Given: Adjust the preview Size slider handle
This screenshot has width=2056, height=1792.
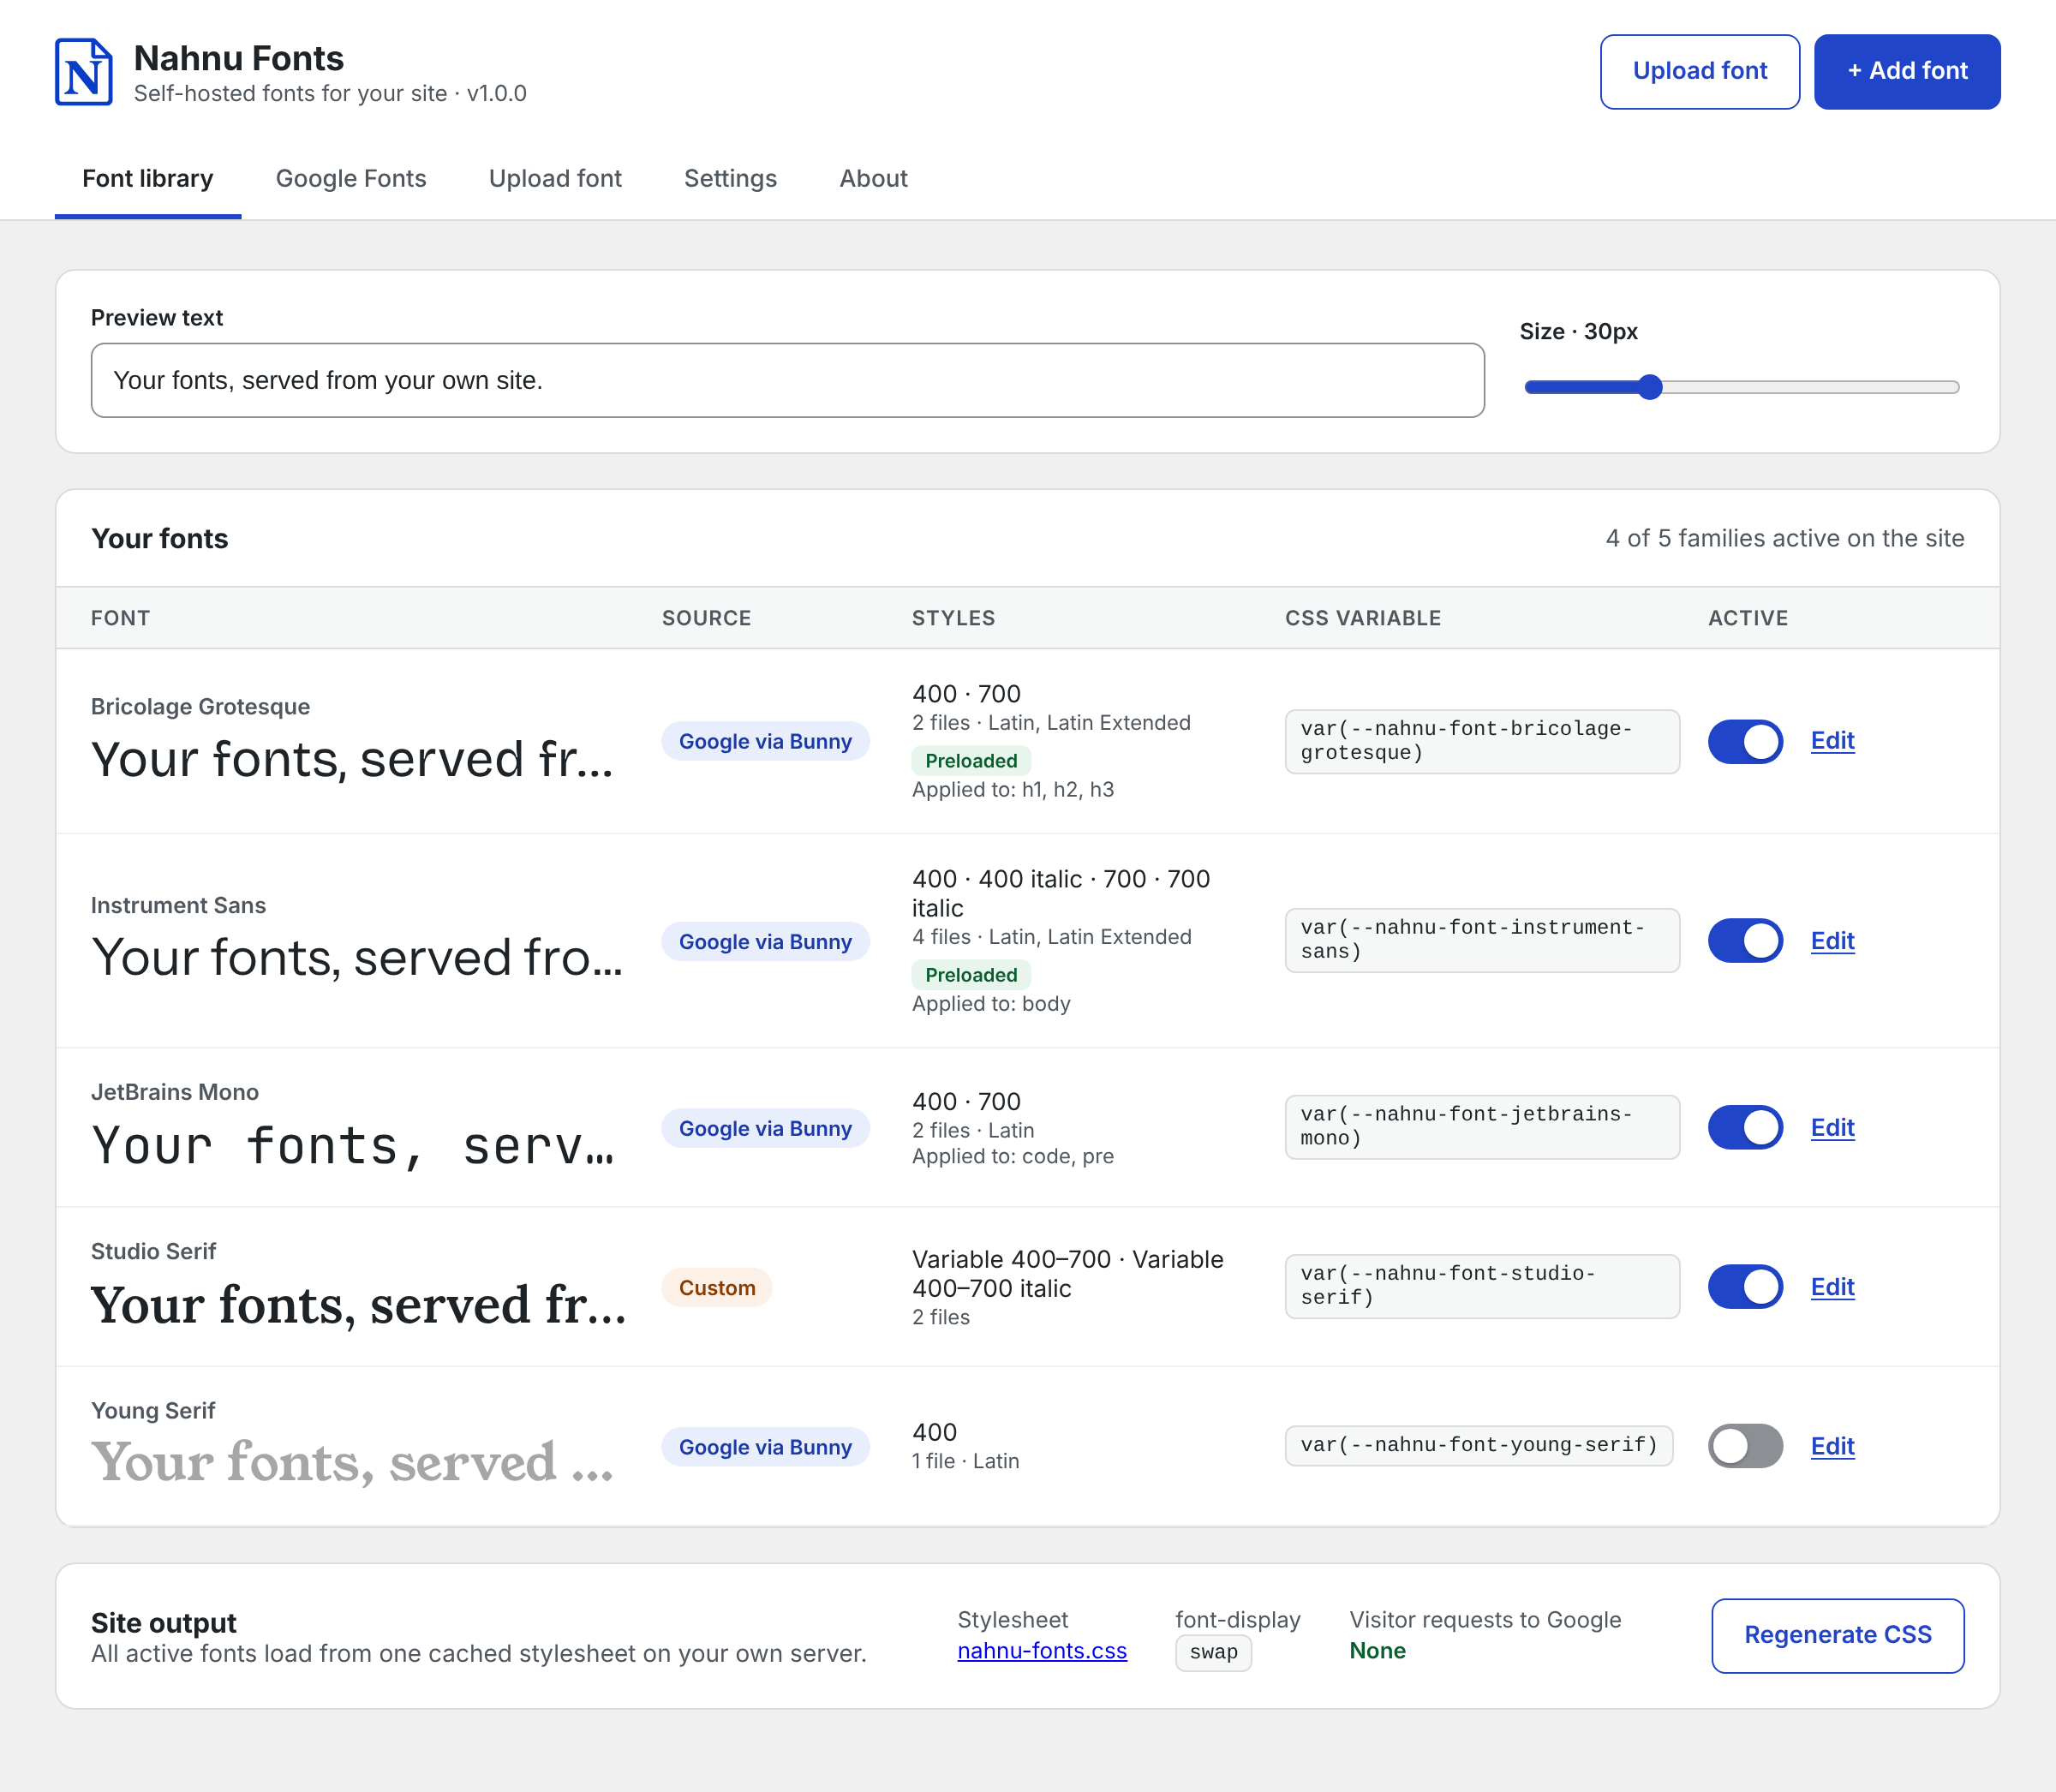Looking at the screenshot, I should tap(1650, 387).
